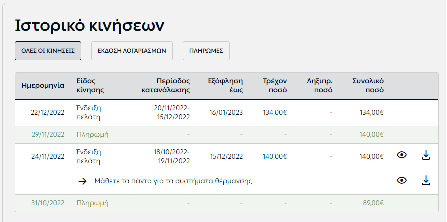Screen dimensions: 447x222
Task: Open the ΠΛΗΡΩΜΕΣ tab
Action: pos(206,51)
